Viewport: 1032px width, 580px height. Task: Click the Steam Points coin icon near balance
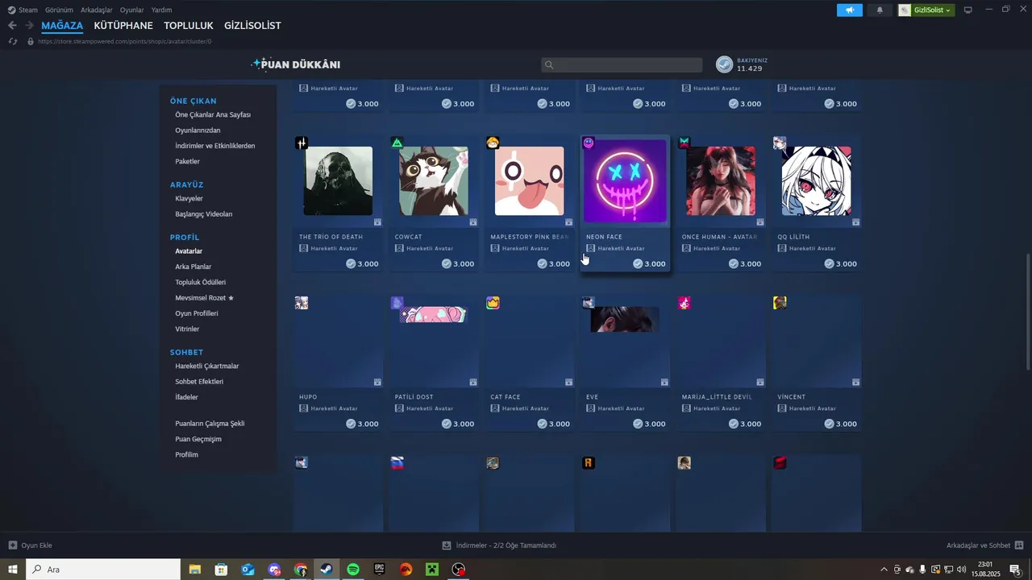(x=725, y=64)
